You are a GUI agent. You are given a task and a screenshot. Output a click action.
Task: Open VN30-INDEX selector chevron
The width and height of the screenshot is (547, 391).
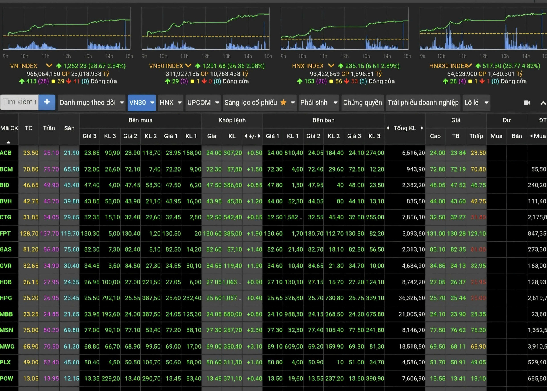188,66
